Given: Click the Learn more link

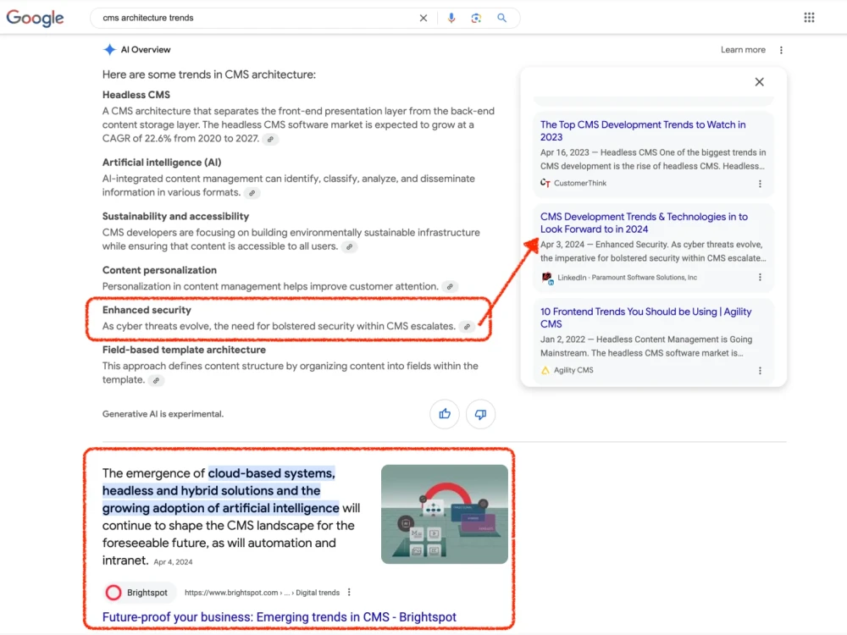Looking at the screenshot, I should (x=742, y=49).
